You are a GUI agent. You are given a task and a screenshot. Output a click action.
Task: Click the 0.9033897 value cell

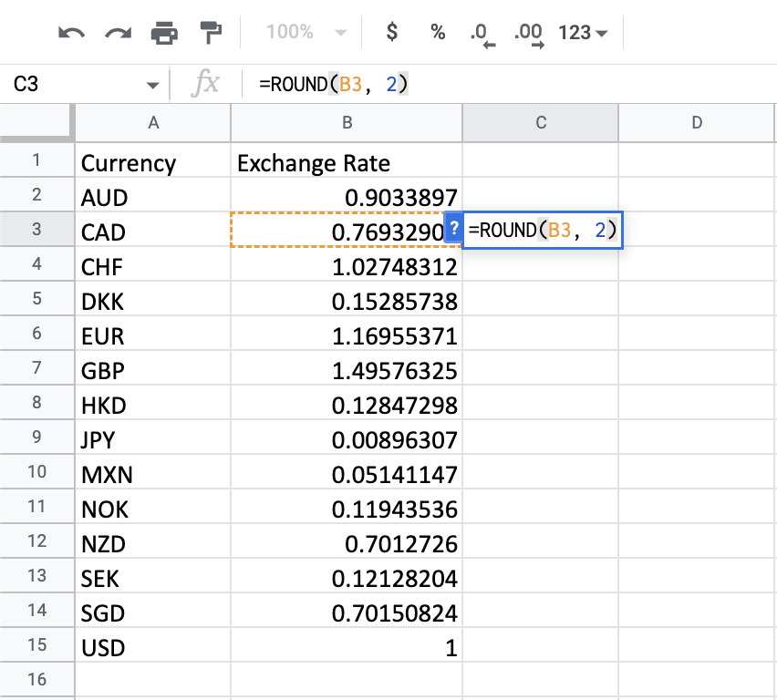tap(347, 195)
